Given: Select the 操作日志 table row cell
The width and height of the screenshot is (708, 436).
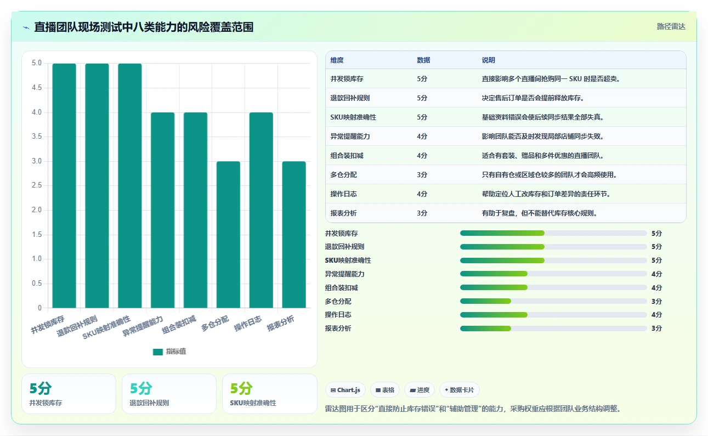Looking at the screenshot, I should coord(344,194).
